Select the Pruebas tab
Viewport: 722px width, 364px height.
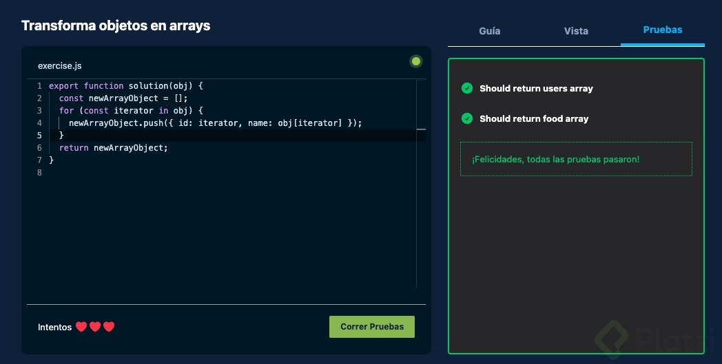click(662, 30)
